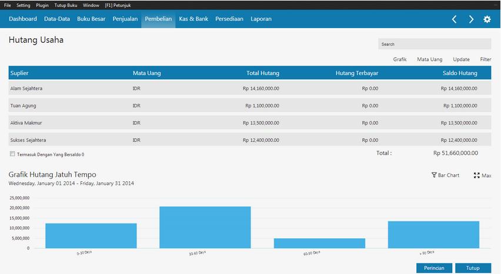Viewport: 501px width, 274px height.
Task: Open the Plugin menu
Action: point(42,5)
